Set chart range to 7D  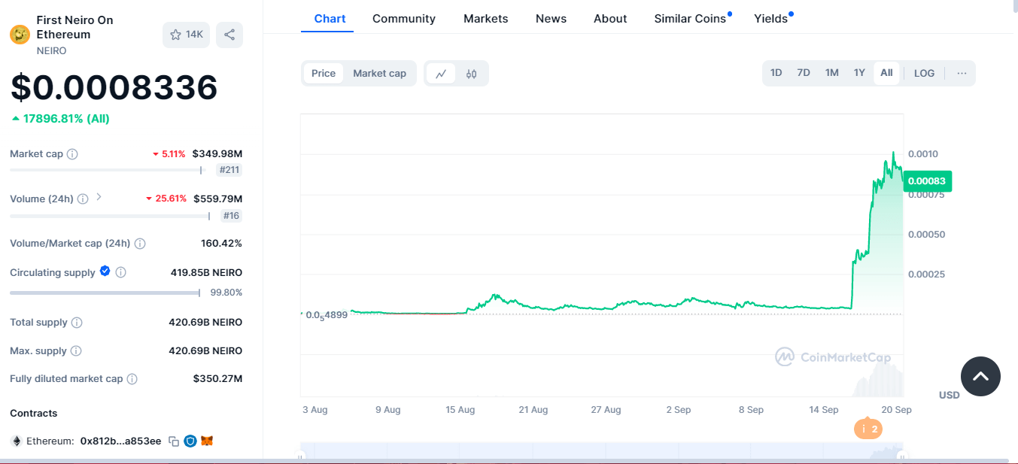pyautogui.click(x=804, y=73)
